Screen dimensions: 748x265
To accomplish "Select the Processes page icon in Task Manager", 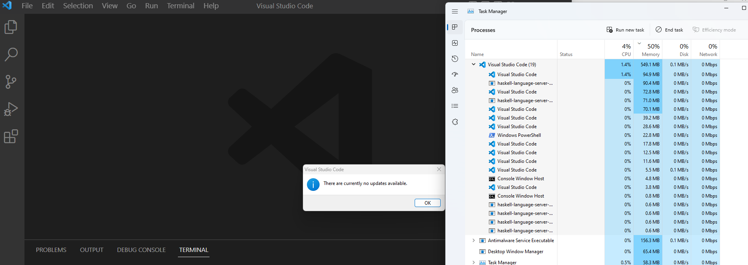I will point(455,27).
